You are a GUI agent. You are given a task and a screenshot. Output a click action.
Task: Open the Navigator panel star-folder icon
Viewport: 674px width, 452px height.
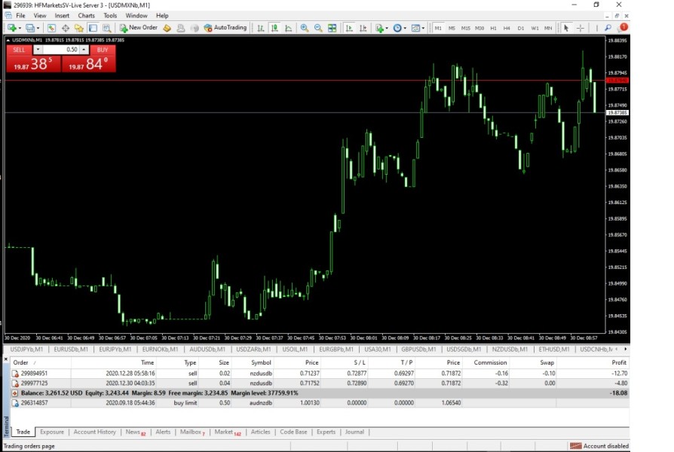click(78, 28)
